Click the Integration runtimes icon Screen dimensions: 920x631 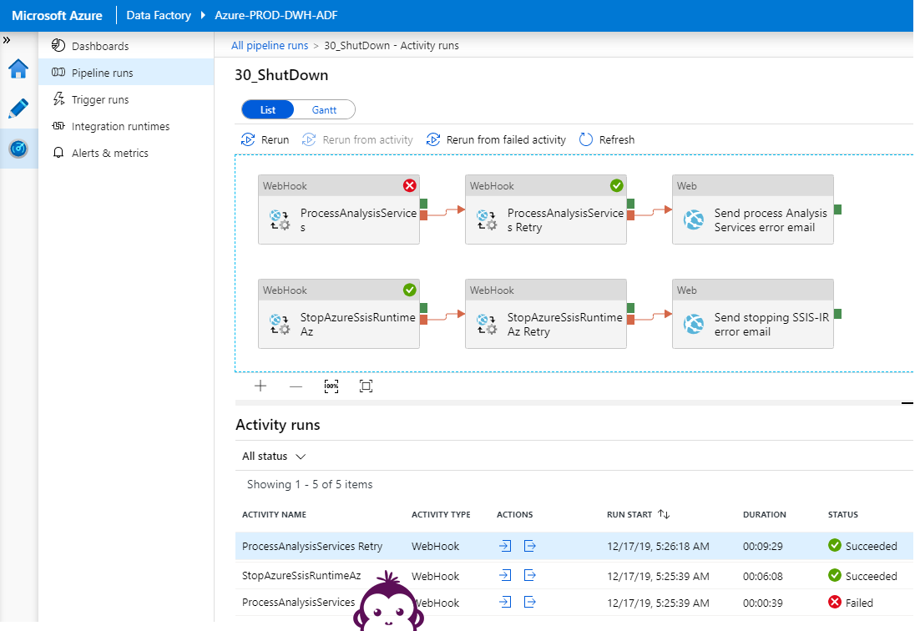point(58,125)
